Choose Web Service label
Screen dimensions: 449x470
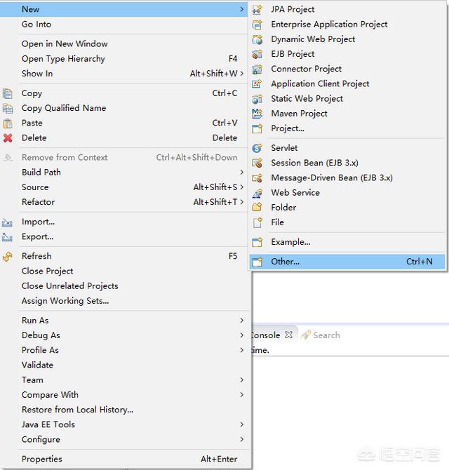coord(295,193)
